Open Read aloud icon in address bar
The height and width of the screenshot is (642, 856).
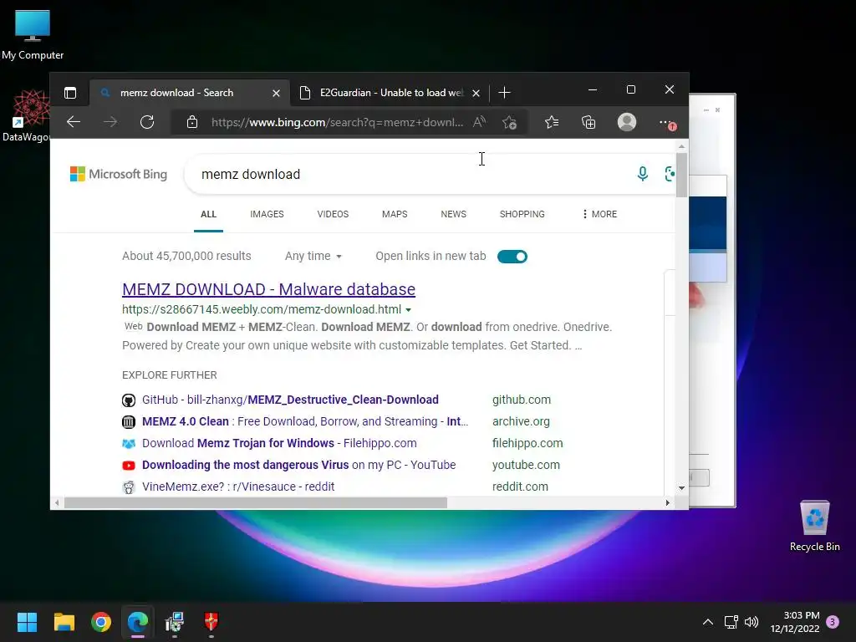click(x=479, y=122)
